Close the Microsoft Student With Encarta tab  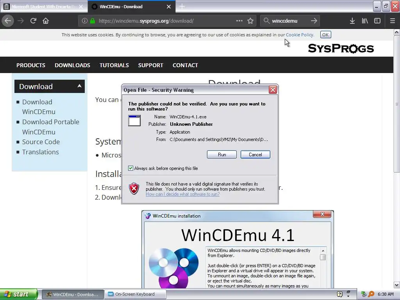coord(81,7)
